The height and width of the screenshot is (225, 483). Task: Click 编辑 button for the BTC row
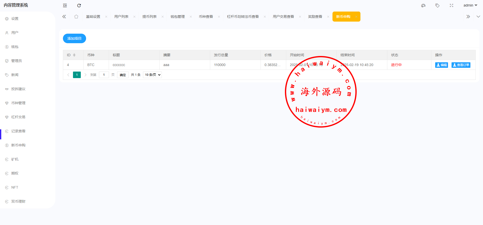tap(441, 65)
